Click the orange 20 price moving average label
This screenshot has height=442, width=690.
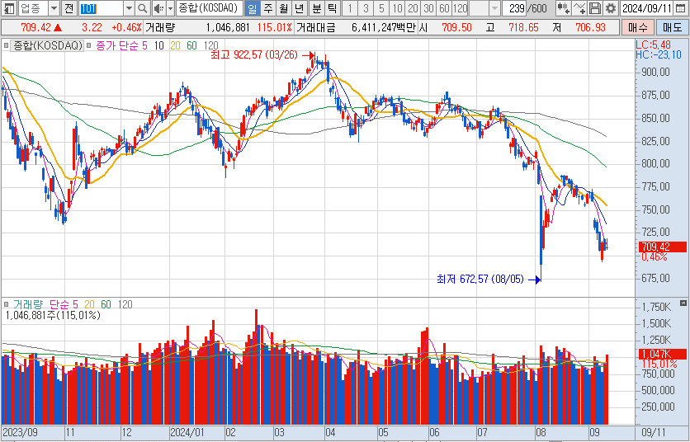coord(175,45)
